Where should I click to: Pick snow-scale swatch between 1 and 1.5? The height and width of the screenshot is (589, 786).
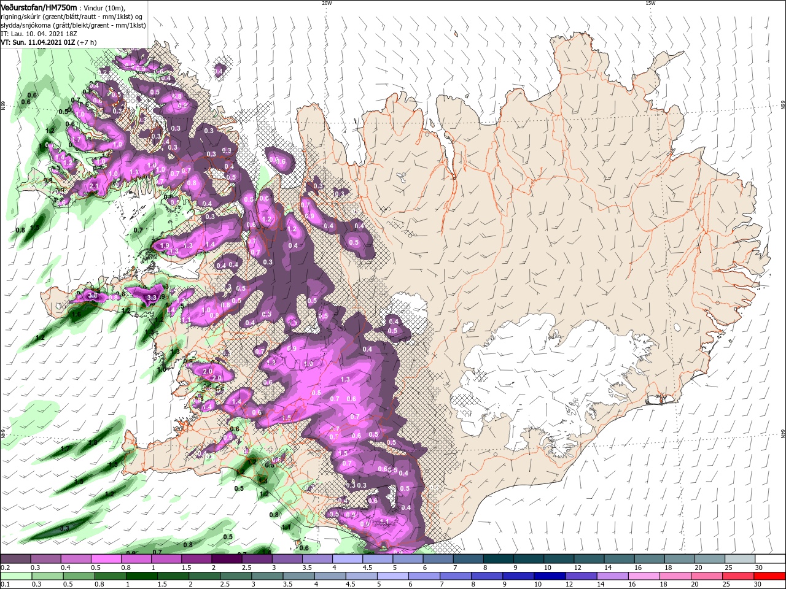166,559
